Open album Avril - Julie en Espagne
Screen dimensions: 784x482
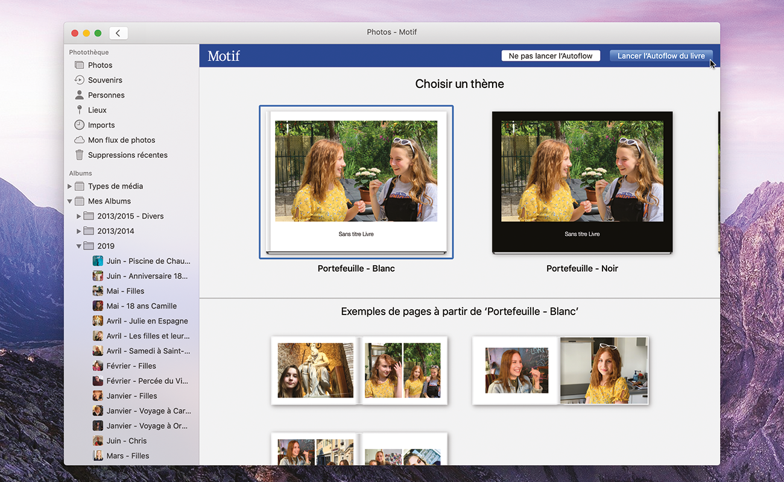tap(147, 321)
